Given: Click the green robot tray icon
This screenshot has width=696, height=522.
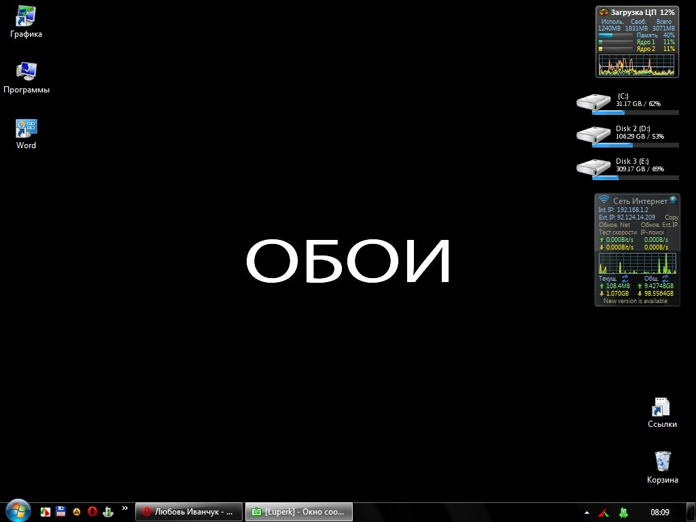Looking at the screenshot, I should point(624,512).
